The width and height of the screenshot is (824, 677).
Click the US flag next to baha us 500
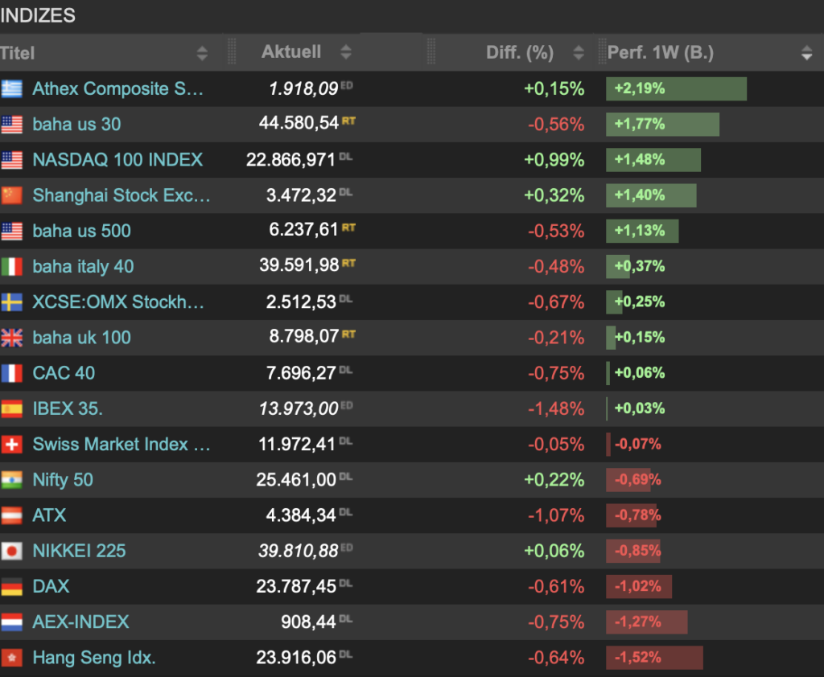point(11,231)
